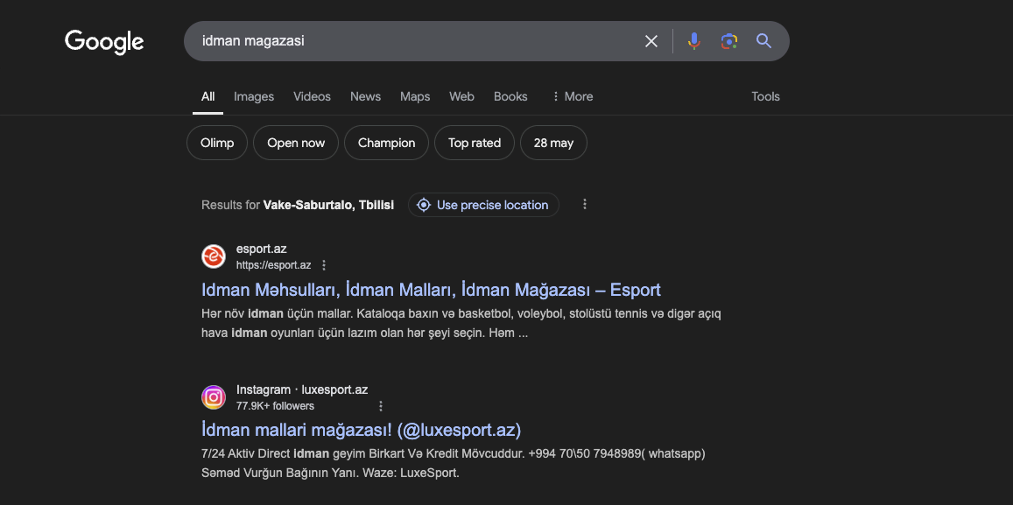Open the https://esport.az URL link
Image resolution: width=1013 pixels, height=505 pixels.
[x=273, y=265]
